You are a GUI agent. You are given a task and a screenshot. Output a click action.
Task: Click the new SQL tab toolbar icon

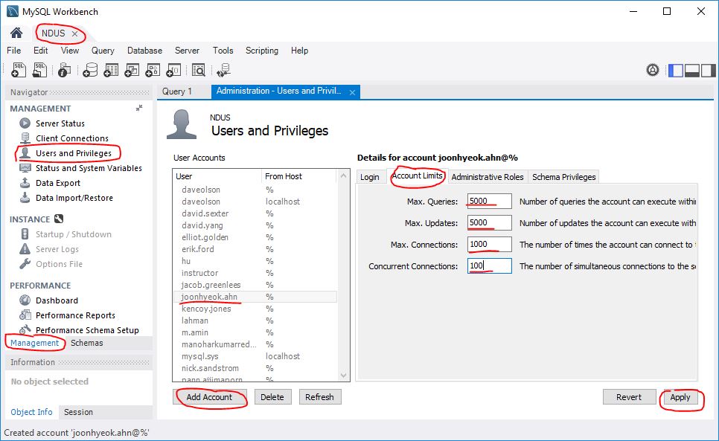coord(20,70)
